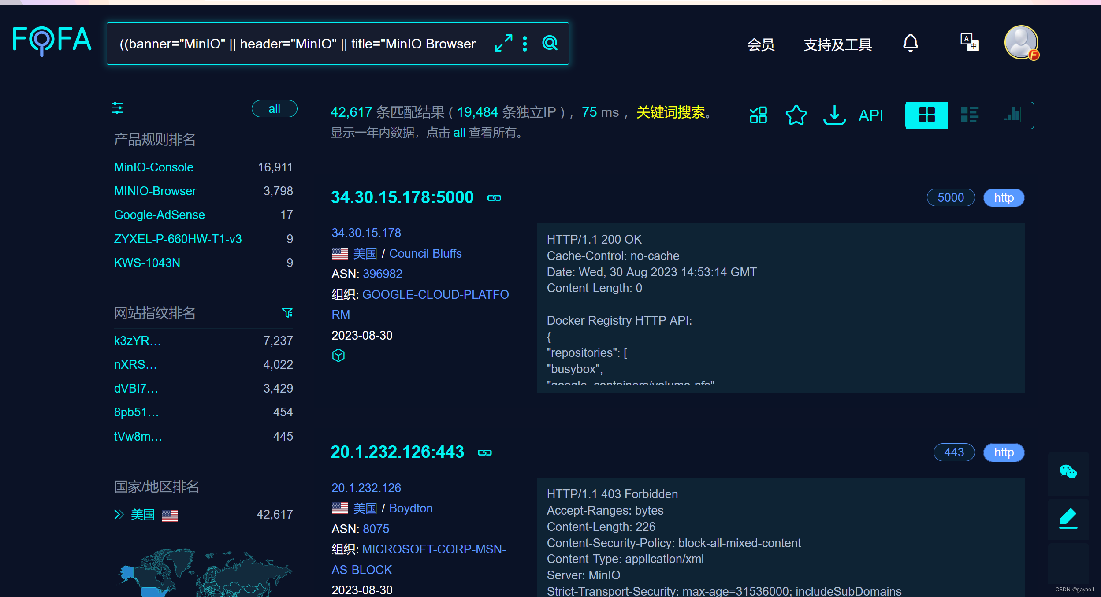Click the US flag in country ranking
Viewport: 1101px width, 597px height.
pyautogui.click(x=170, y=515)
